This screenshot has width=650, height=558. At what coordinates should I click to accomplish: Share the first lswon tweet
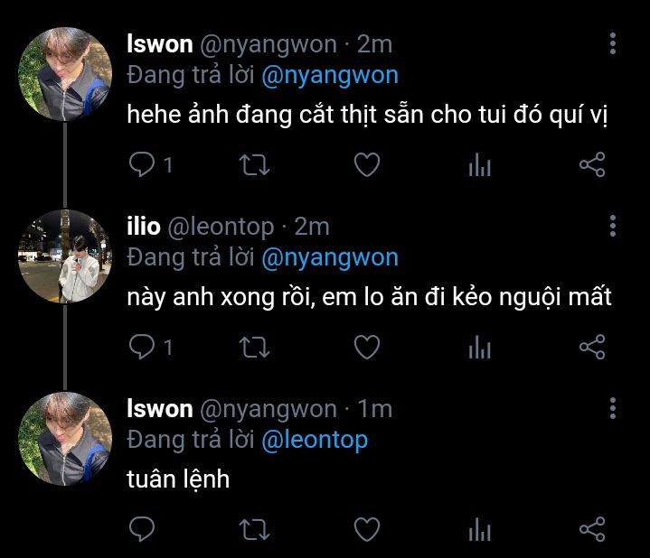point(591,164)
